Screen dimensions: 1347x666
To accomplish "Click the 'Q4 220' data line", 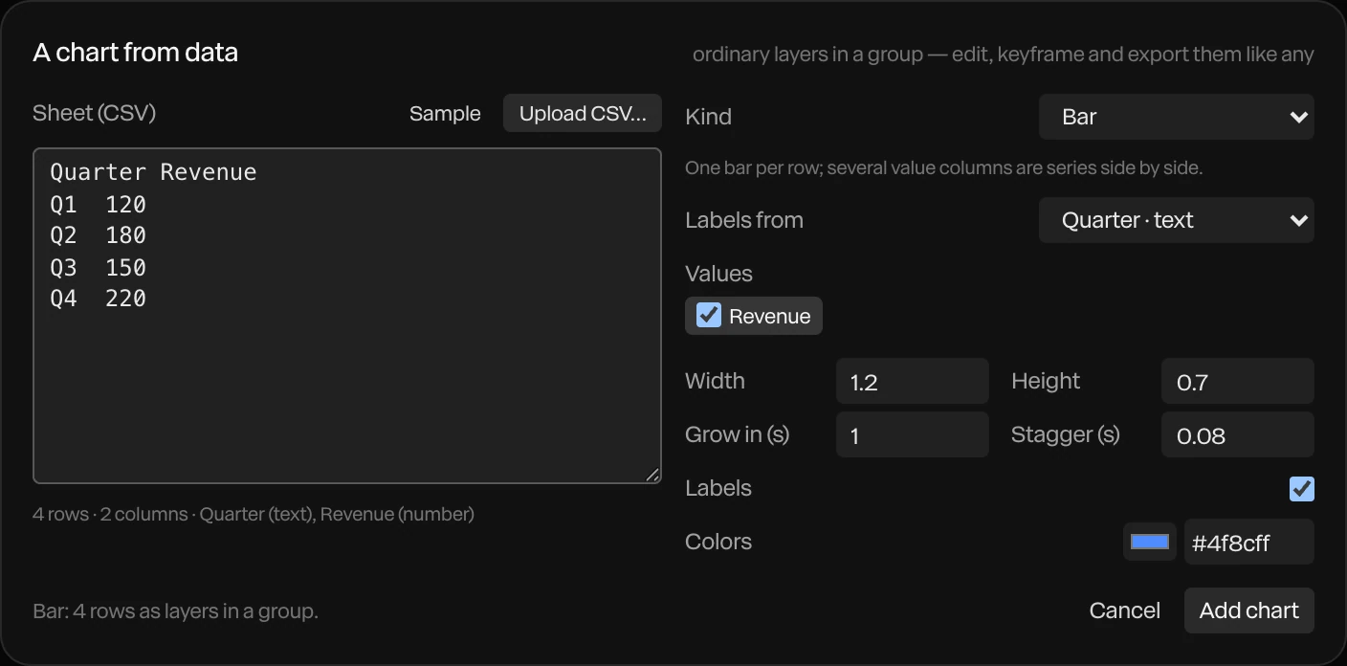I will 98,299.
